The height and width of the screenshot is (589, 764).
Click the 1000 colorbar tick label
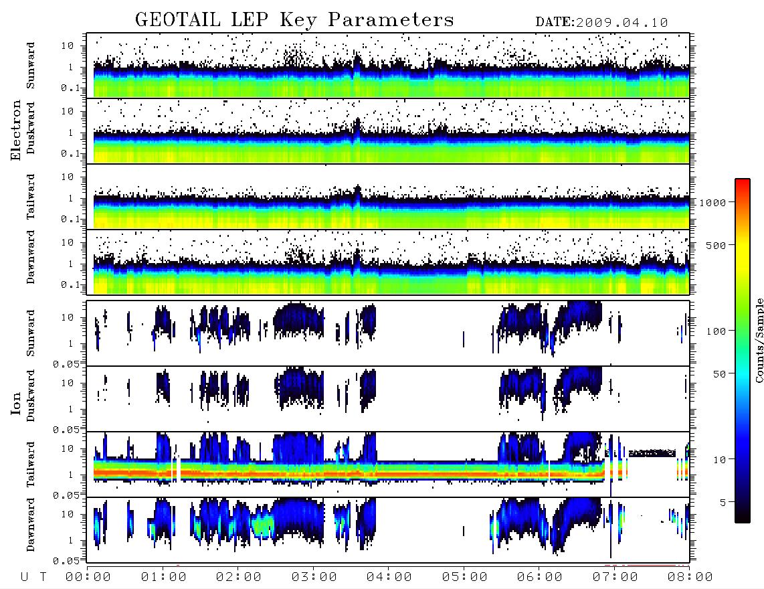pyautogui.click(x=712, y=203)
